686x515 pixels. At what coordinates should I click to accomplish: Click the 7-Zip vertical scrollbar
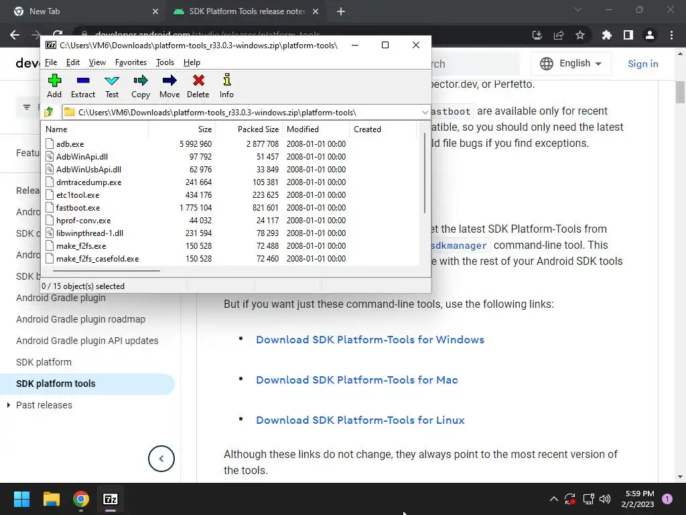point(424,173)
